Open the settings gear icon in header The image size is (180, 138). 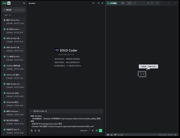(99, 3)
